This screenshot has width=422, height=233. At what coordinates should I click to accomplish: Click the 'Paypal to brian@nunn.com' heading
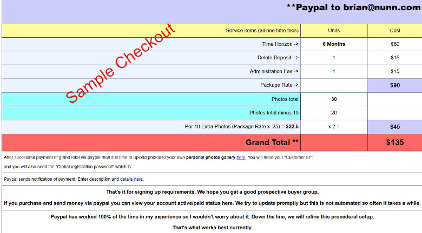tap(353, 8)
